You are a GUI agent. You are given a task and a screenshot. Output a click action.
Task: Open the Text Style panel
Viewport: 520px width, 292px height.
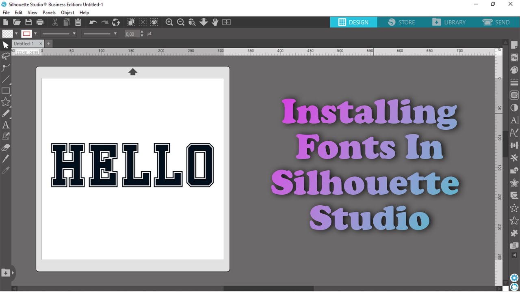(x=514, y=120)
